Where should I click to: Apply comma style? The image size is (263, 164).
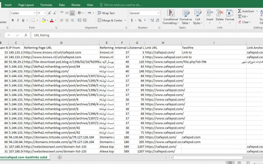[x=145, y=20]
